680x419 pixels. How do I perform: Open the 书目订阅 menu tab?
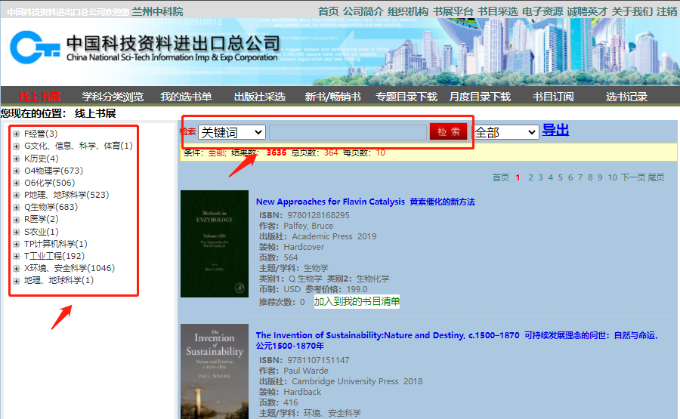[x=553, y=97]
